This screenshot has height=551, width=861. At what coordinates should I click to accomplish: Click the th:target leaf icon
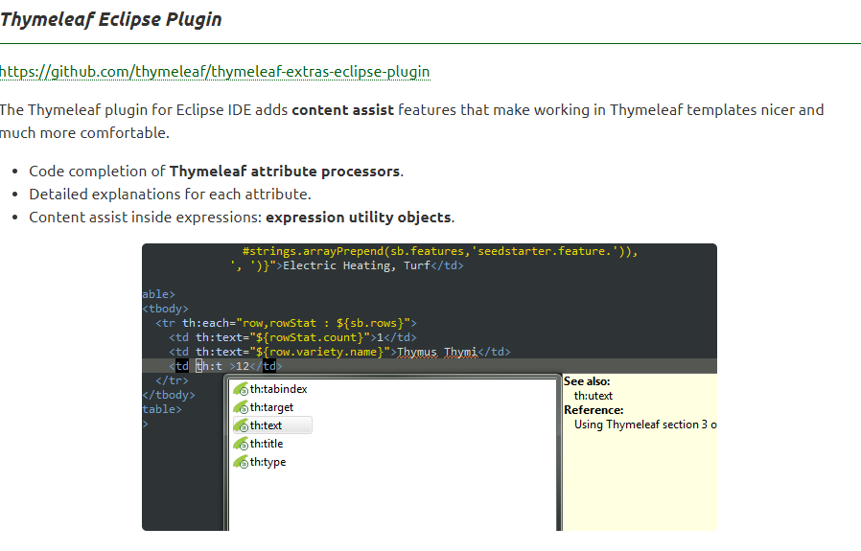click(241, 407)
